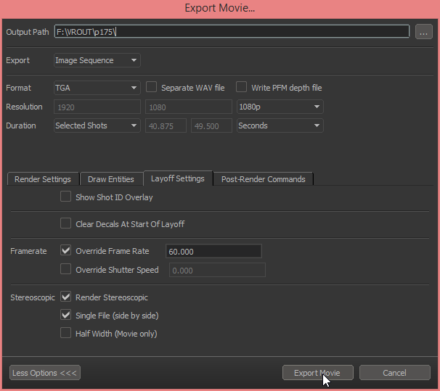
Task: Enable Override Shutter Speed option
Action: pos(66,270)
